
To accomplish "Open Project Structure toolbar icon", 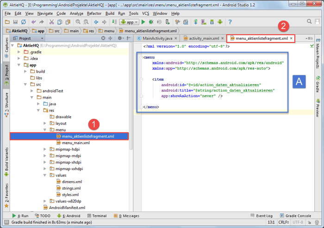I will [x=186, y=22].
